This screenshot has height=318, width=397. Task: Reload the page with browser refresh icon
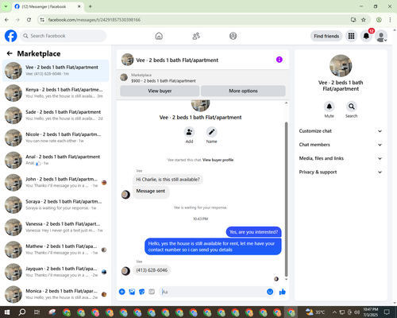click(x=29, y=20)
